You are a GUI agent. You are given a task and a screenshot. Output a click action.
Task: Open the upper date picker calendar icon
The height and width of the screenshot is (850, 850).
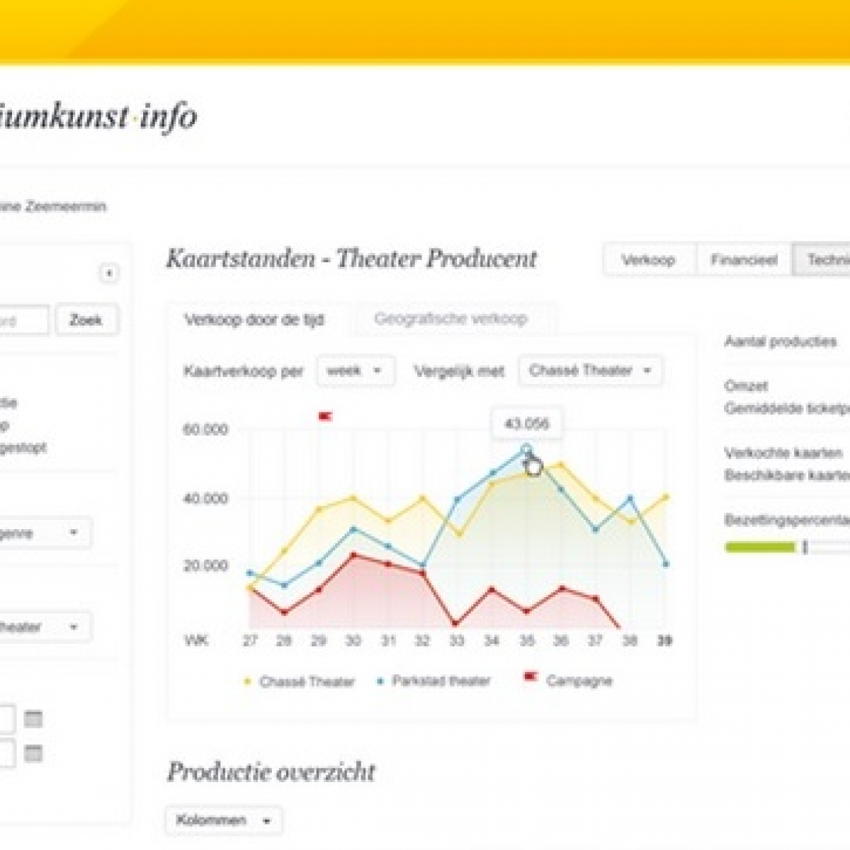pyautogui.click(x=33, y=720)
